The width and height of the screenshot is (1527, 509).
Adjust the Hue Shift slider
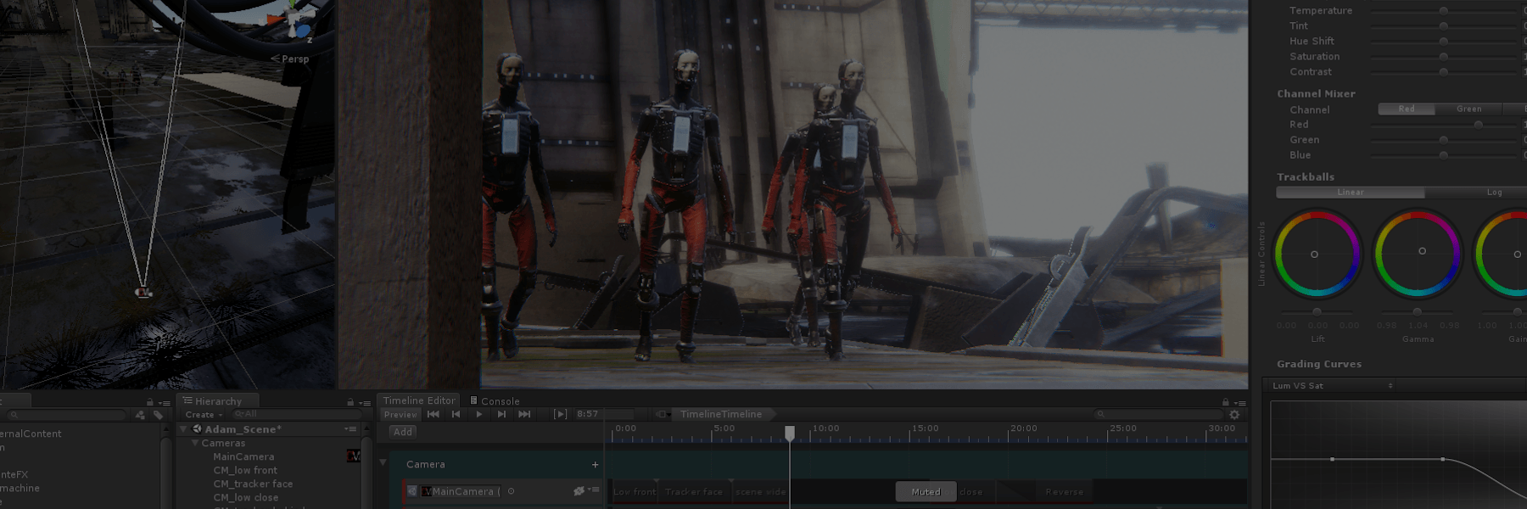[1444, 41]
